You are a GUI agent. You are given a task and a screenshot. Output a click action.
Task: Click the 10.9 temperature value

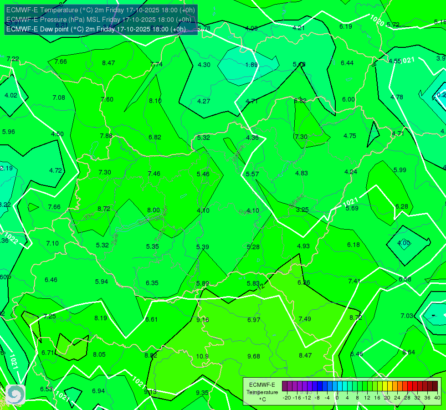[x=202, y=356]
